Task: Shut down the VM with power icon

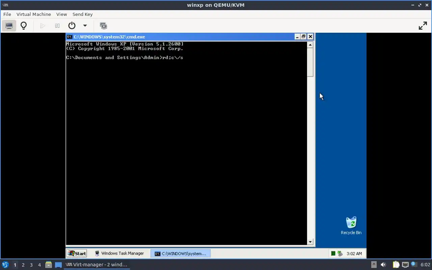Action: coord(72,26)
